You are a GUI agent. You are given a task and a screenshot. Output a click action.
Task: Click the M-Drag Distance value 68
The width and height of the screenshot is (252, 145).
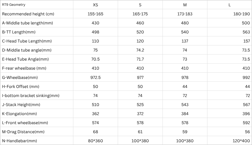point(96,132)
